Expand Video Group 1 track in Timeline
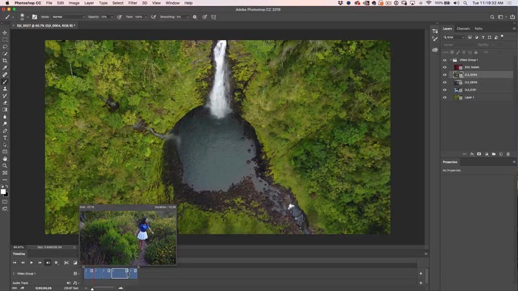This screenshot has width=518, height=291. (x=14, y=274)
